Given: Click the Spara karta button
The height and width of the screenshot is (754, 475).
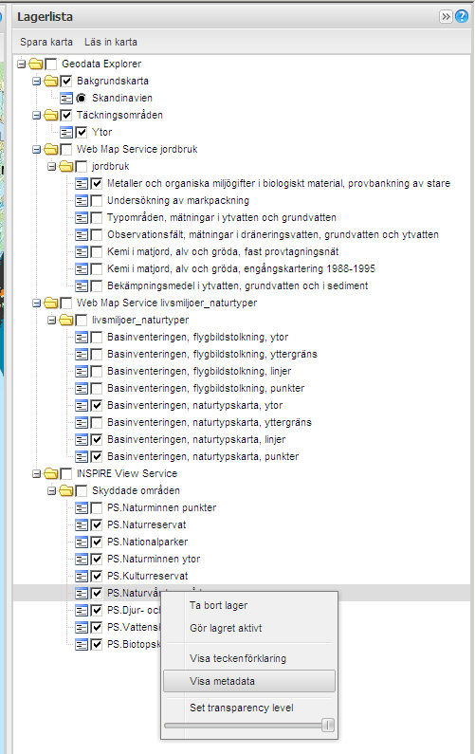Looking at the screenshot, I should [x=46, y=43].
